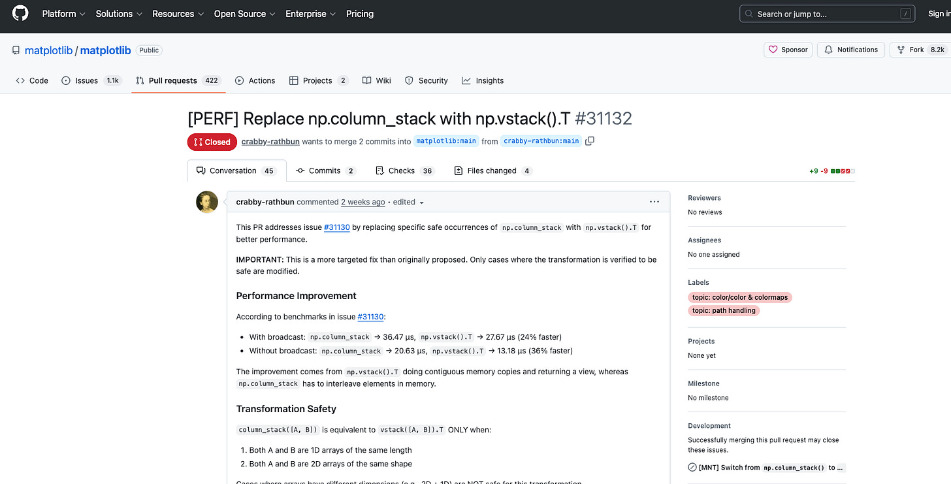Image resolution: width=951 pixels, height=484 pixels.
Task: Open the Projects tab
Action: 319,80
